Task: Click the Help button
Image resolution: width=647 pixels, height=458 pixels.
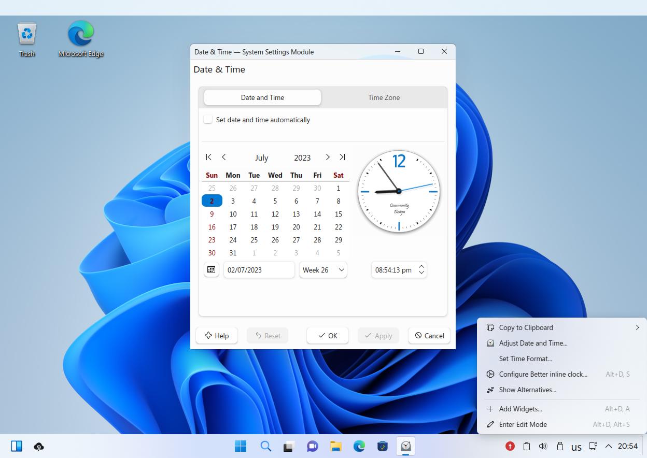Action: tap(217, 336)
